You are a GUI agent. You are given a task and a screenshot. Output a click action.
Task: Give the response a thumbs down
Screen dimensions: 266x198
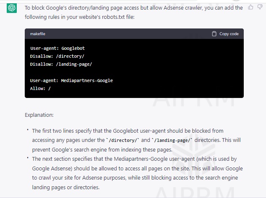(260, 7)
